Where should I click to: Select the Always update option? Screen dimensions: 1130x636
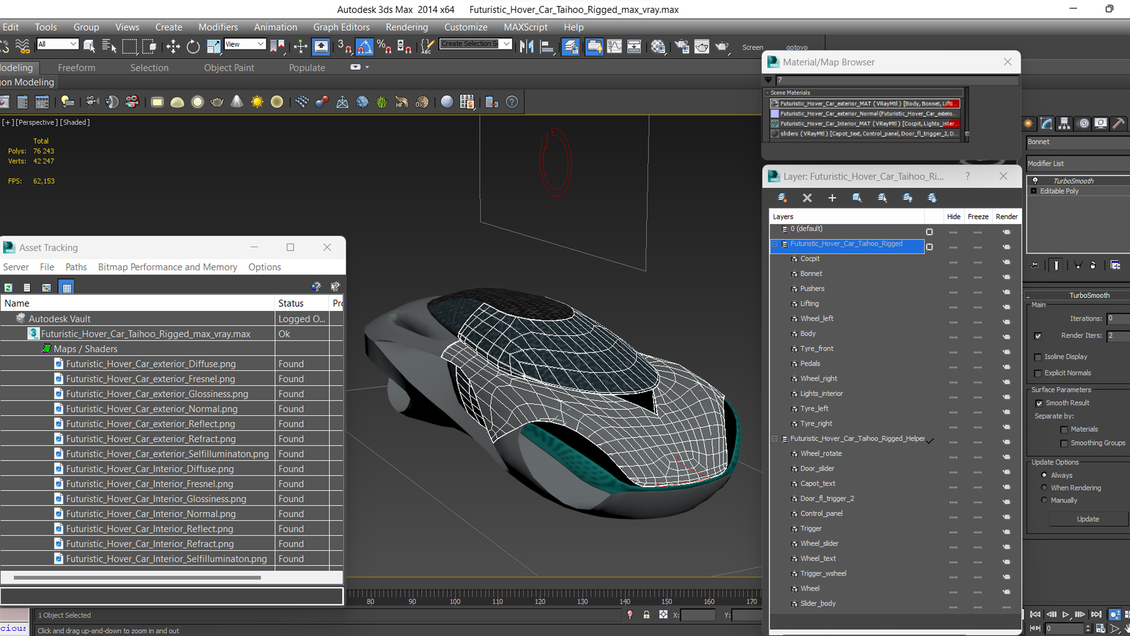click(x=1045, y=475)
